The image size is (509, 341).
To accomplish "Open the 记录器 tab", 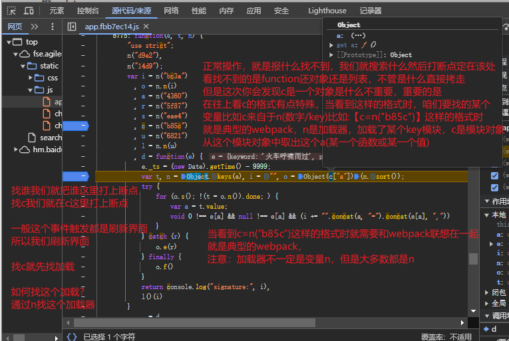I will (x=371, y=11).
